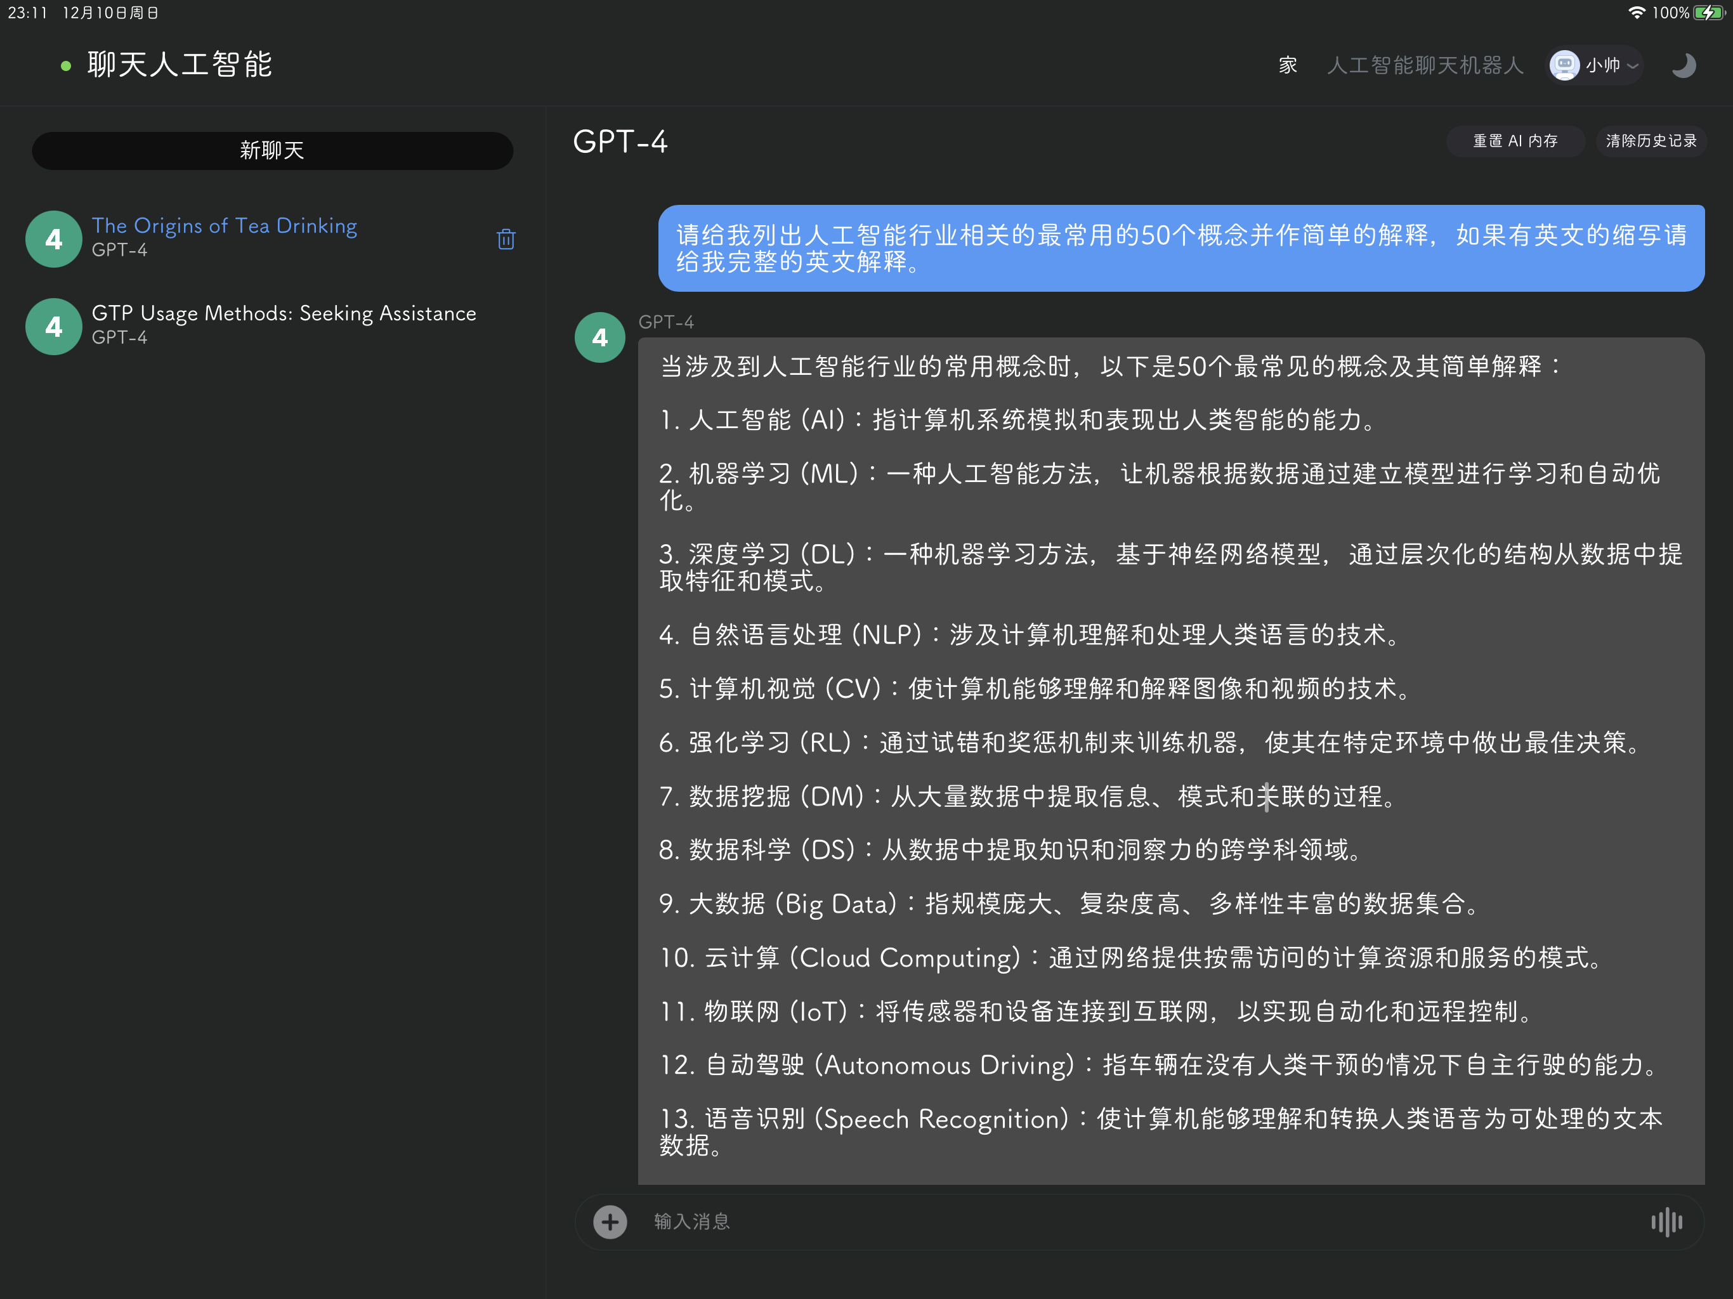
Task: Delete the Tea Drinking chat with trash icon
Action: 506,239
